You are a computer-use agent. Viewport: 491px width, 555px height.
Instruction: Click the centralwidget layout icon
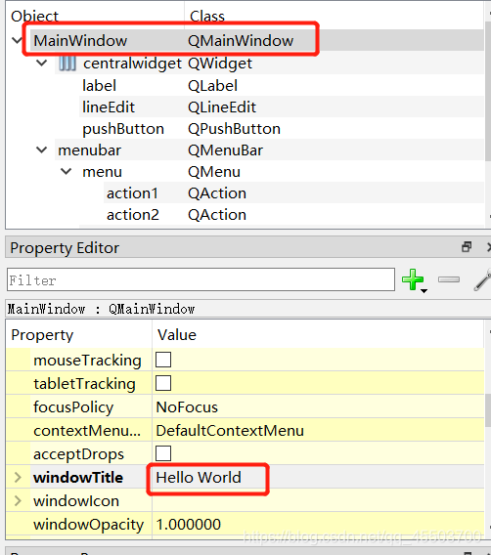coord(67,64)
